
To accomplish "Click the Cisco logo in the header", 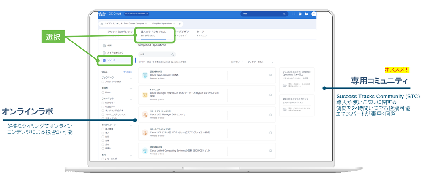I will pyautogui.click(x=102, y=14).
